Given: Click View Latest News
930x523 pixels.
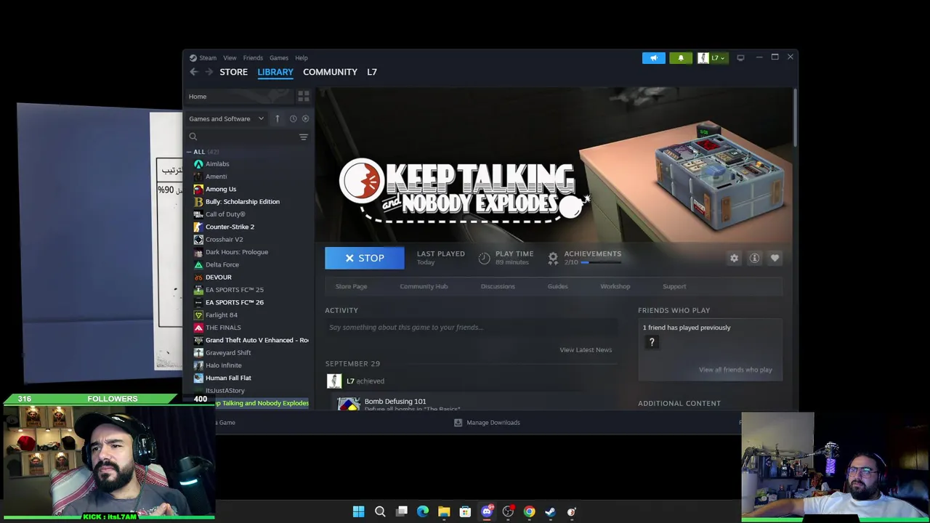Looking at the screenshot, I should (586, 350).
